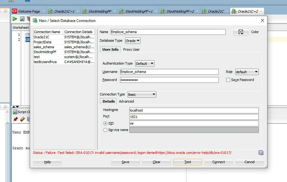This screenshot has height=182, width=287.
Task: Open Connection Type dropdown
Action: (142, 95)
